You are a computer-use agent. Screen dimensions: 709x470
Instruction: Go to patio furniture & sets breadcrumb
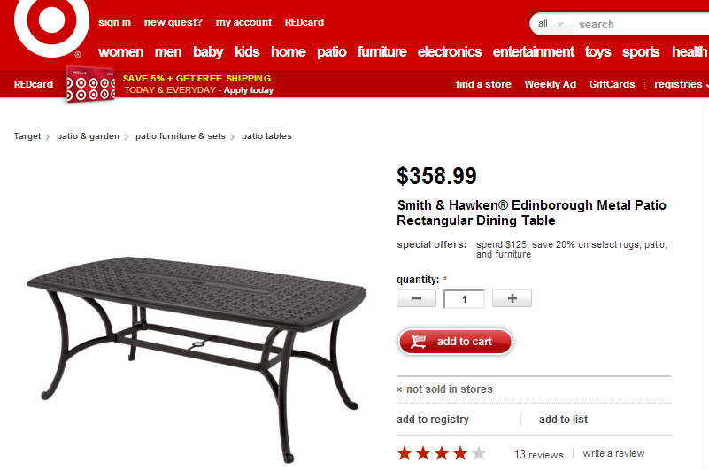click(x=180, y=136)
